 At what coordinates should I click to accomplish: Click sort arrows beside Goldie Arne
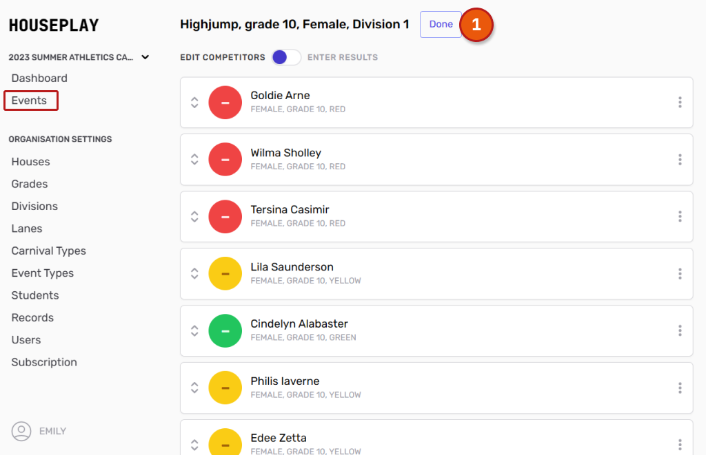[194, 103]
